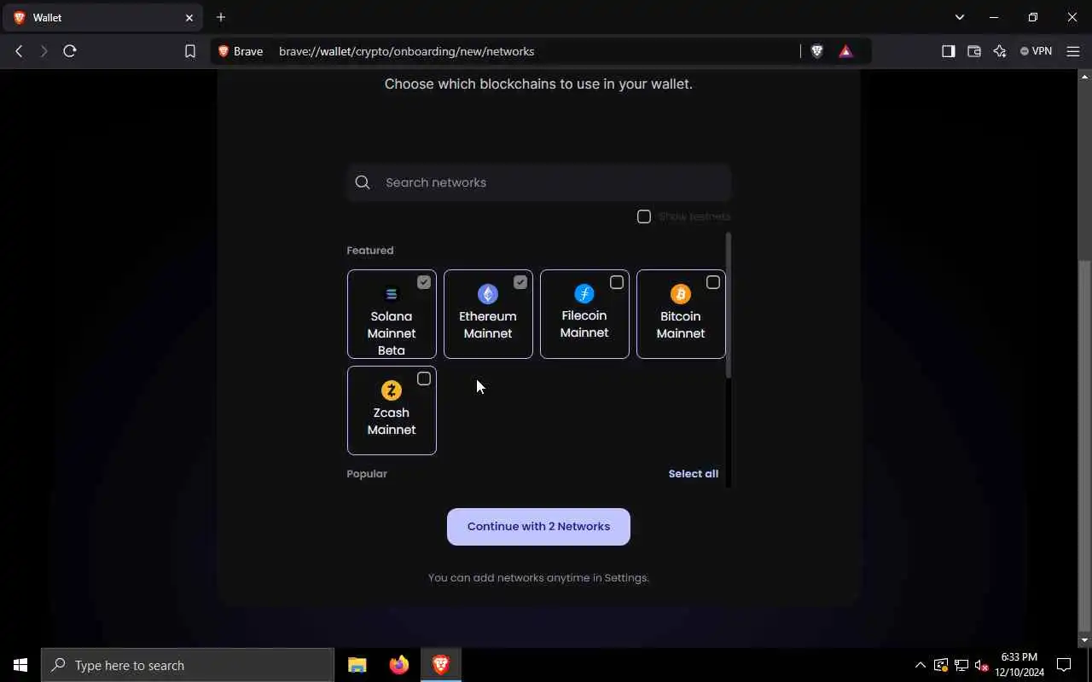Open a new tab
Image resolution: width=1092 pixels, height=682 pixels.
click(x=221, y=17)
